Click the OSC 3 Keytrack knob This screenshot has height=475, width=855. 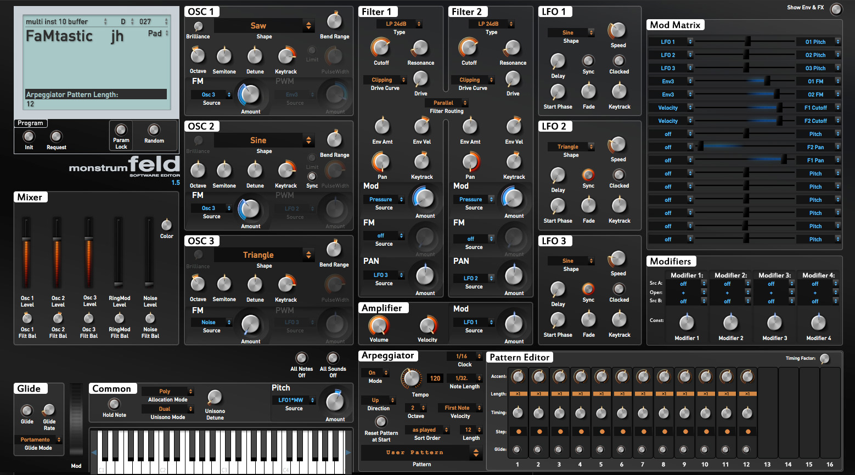pyautogui.click(x=286, y=284)
